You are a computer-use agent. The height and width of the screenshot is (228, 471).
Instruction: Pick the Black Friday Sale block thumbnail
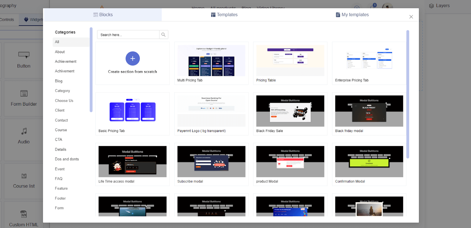click(x=290, y=111)
